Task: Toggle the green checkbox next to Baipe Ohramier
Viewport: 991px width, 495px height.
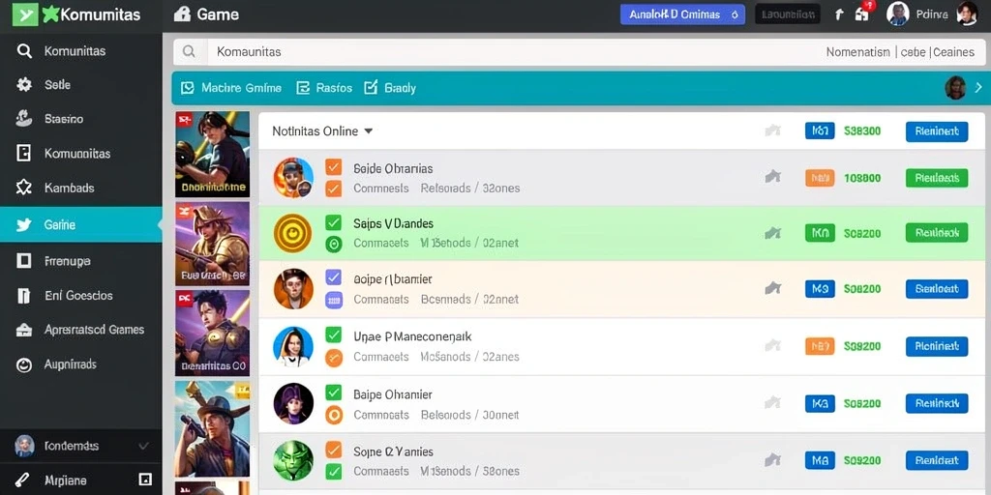Action: pyautogui.click(x=333, y=393)
